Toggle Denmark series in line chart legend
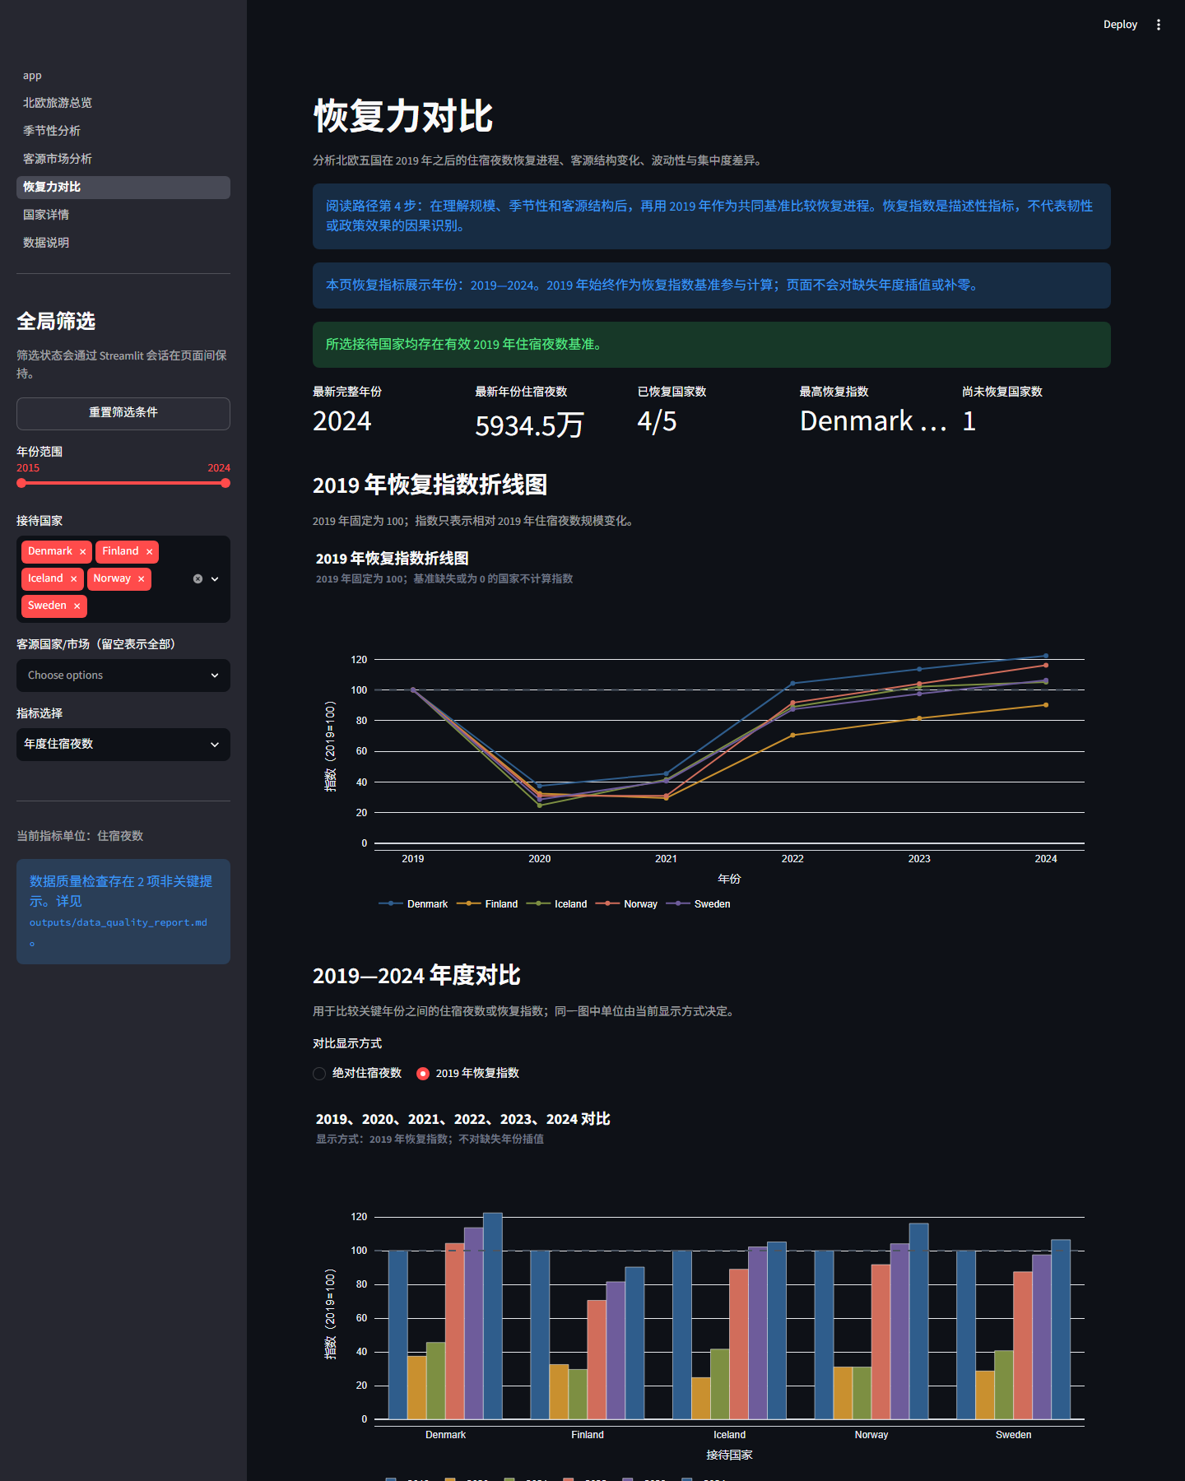 pos(413,903)
